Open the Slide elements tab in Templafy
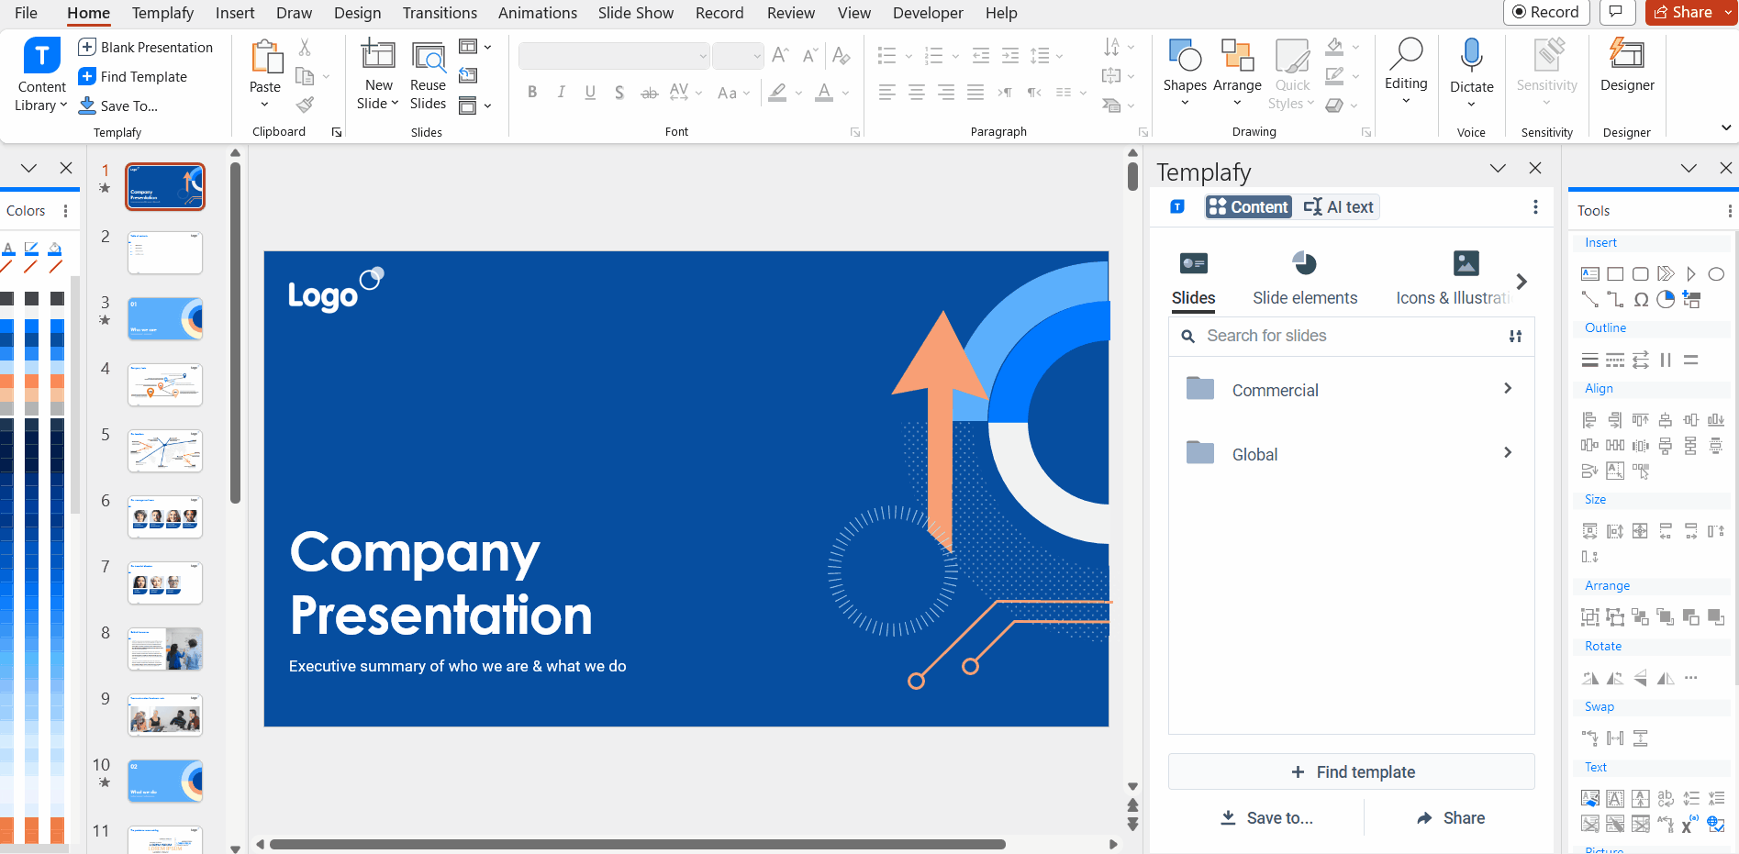The width and height of the screenshot is (1739, 854). coord(1305,277)
